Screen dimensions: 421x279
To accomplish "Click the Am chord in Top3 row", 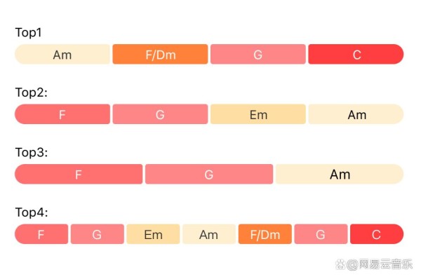I will (x=340, y=174).
